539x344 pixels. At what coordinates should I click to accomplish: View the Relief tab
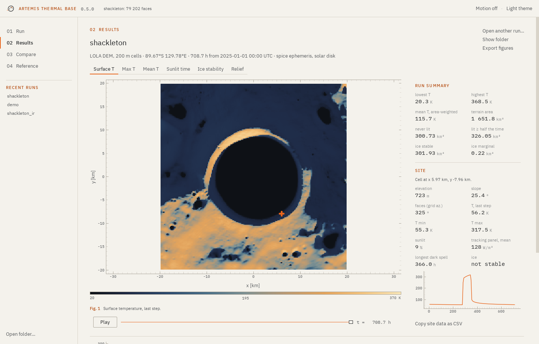237,69
